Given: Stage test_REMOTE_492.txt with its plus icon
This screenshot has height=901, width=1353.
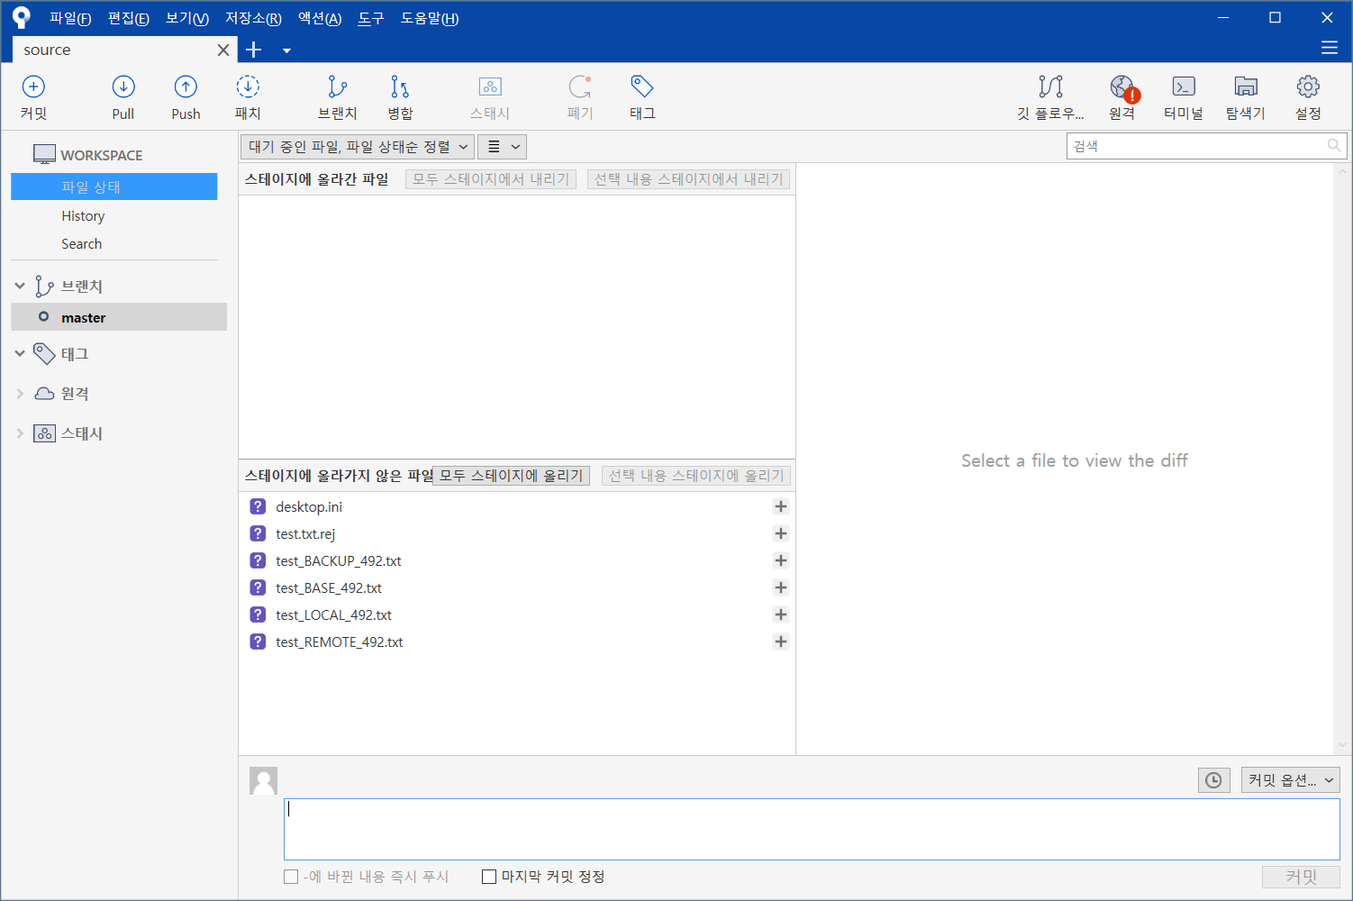Looking at the screenshot, I should coord(781,642).
